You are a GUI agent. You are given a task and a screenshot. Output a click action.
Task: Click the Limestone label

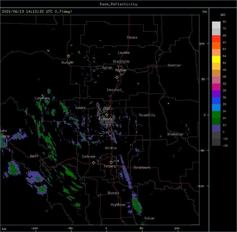(42, 98)
